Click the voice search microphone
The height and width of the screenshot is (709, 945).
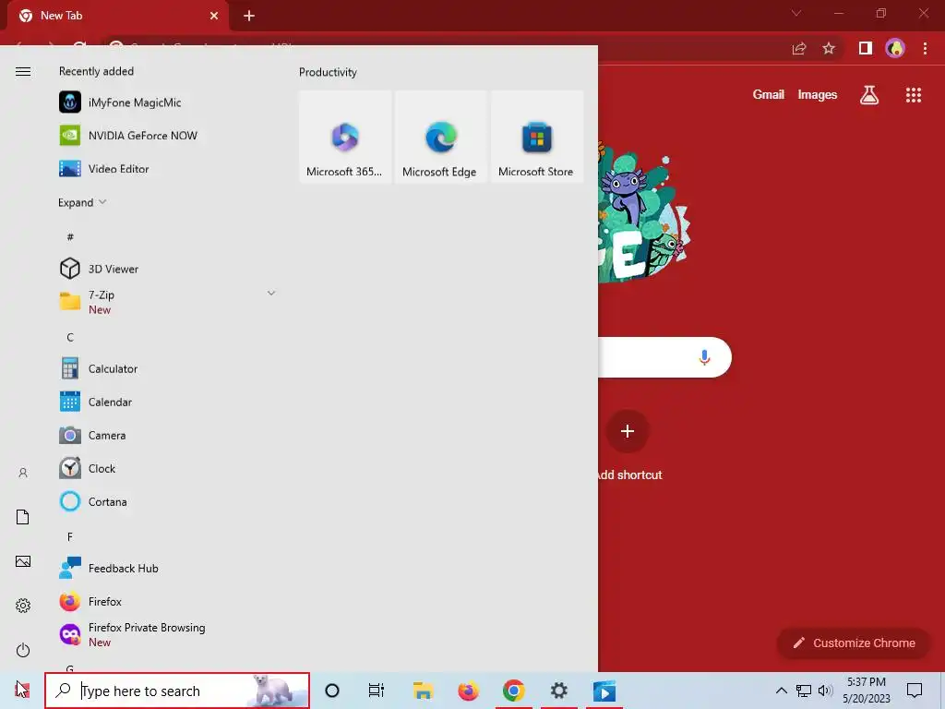704,357
